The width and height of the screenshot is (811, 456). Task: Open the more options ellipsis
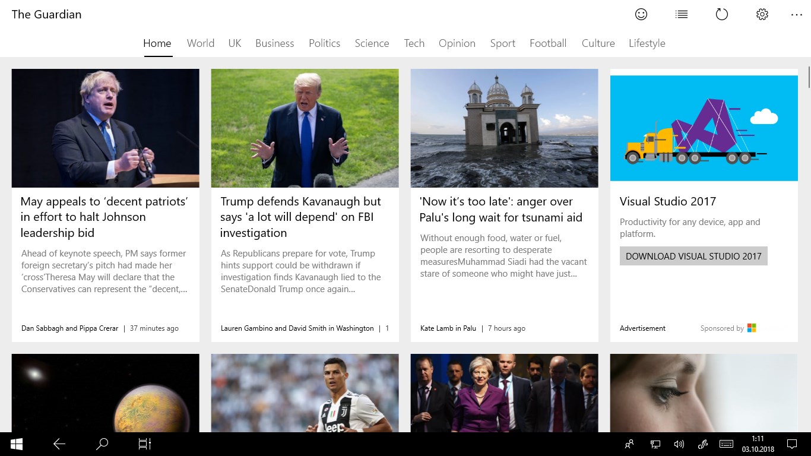(797, 15)
